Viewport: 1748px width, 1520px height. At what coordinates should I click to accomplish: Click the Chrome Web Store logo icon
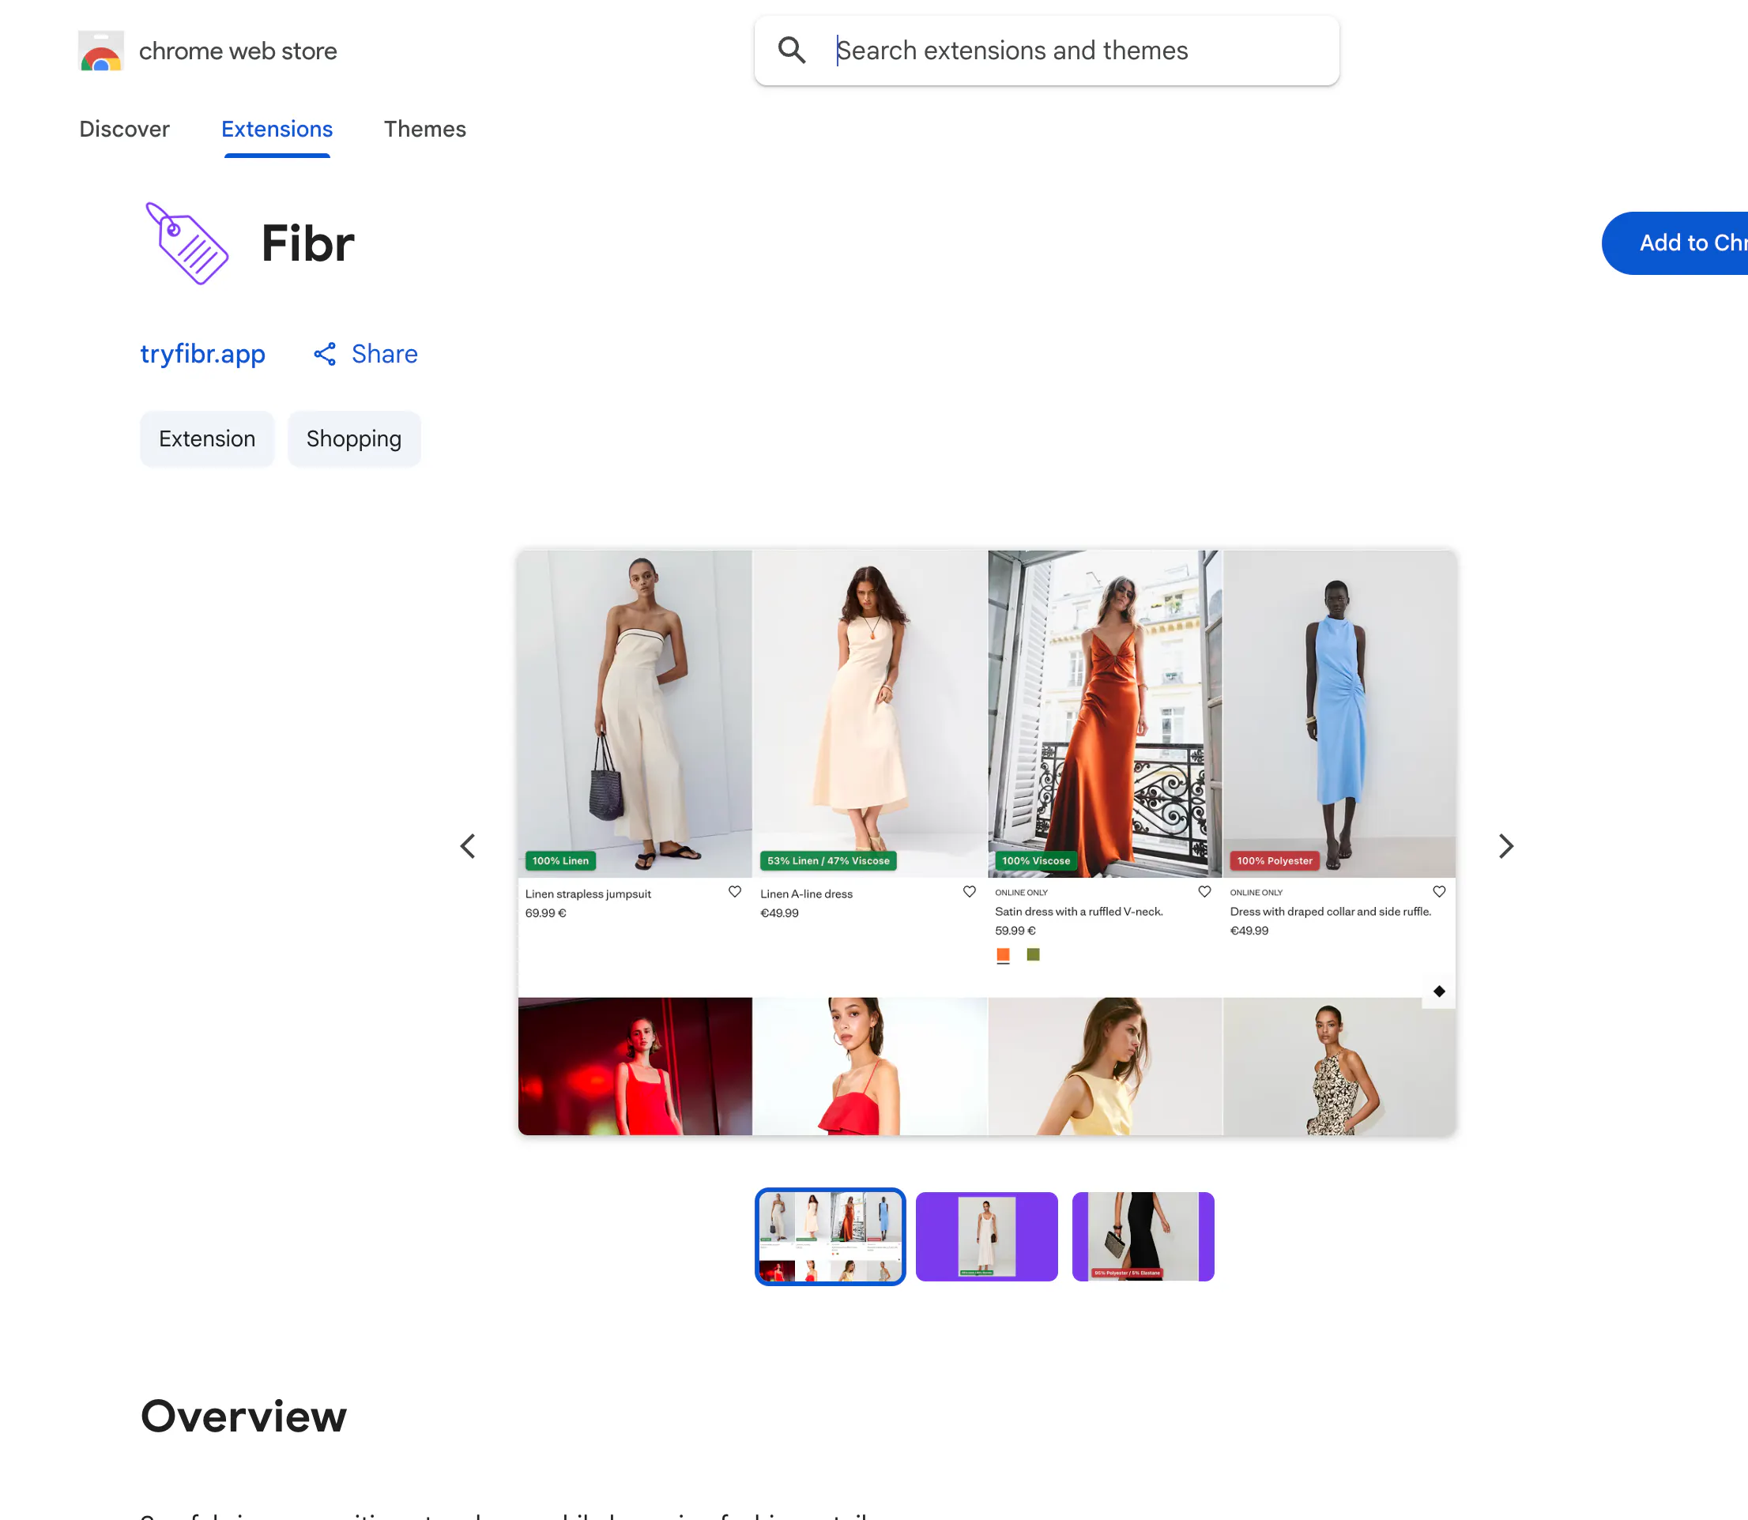tap(101, 51)
